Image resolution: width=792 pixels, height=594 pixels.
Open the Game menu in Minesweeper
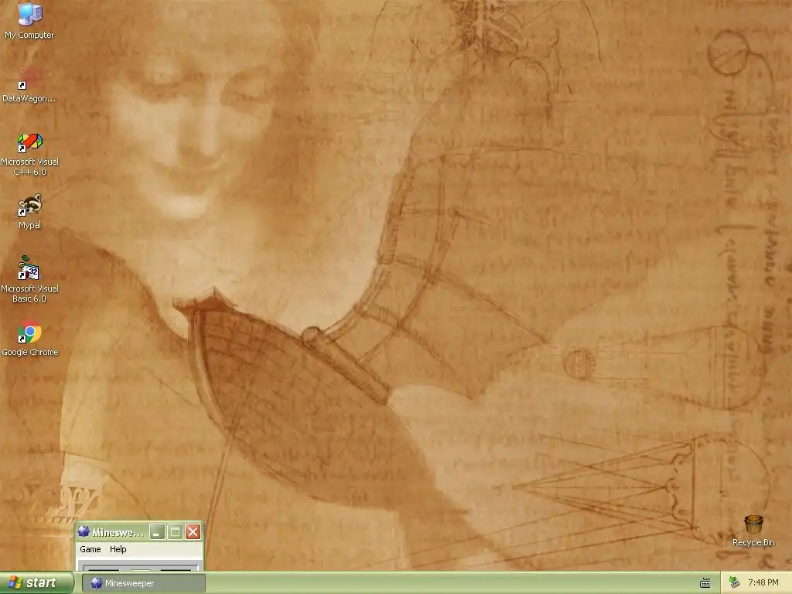point(90,549)
